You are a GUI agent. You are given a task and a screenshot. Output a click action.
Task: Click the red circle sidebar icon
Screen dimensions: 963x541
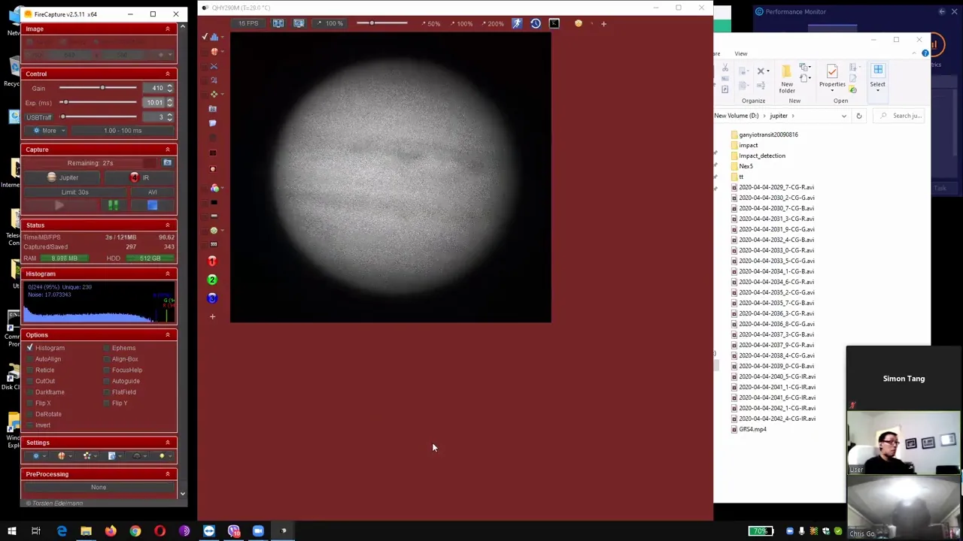point(214,169)
